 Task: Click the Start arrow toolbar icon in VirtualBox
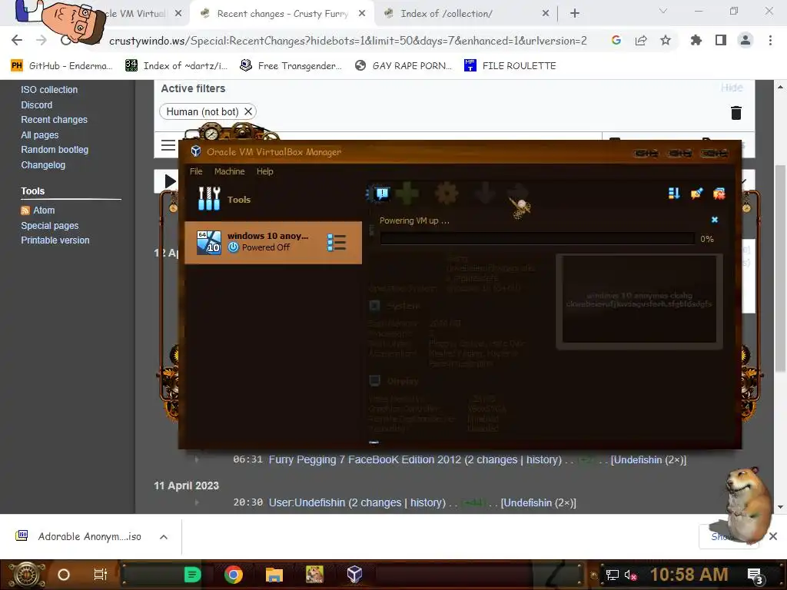[x=518, y=193]
